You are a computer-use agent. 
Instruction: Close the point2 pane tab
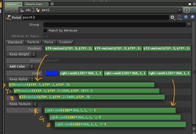(x=20, y=4)
